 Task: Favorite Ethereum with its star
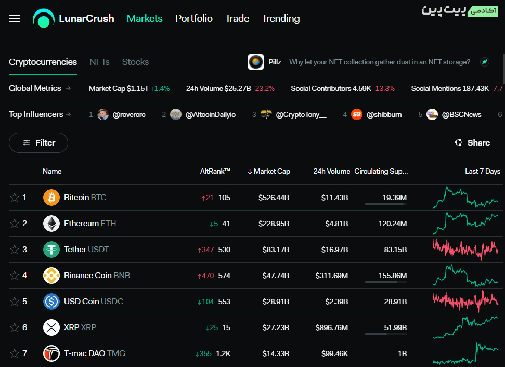pos(15,224)
